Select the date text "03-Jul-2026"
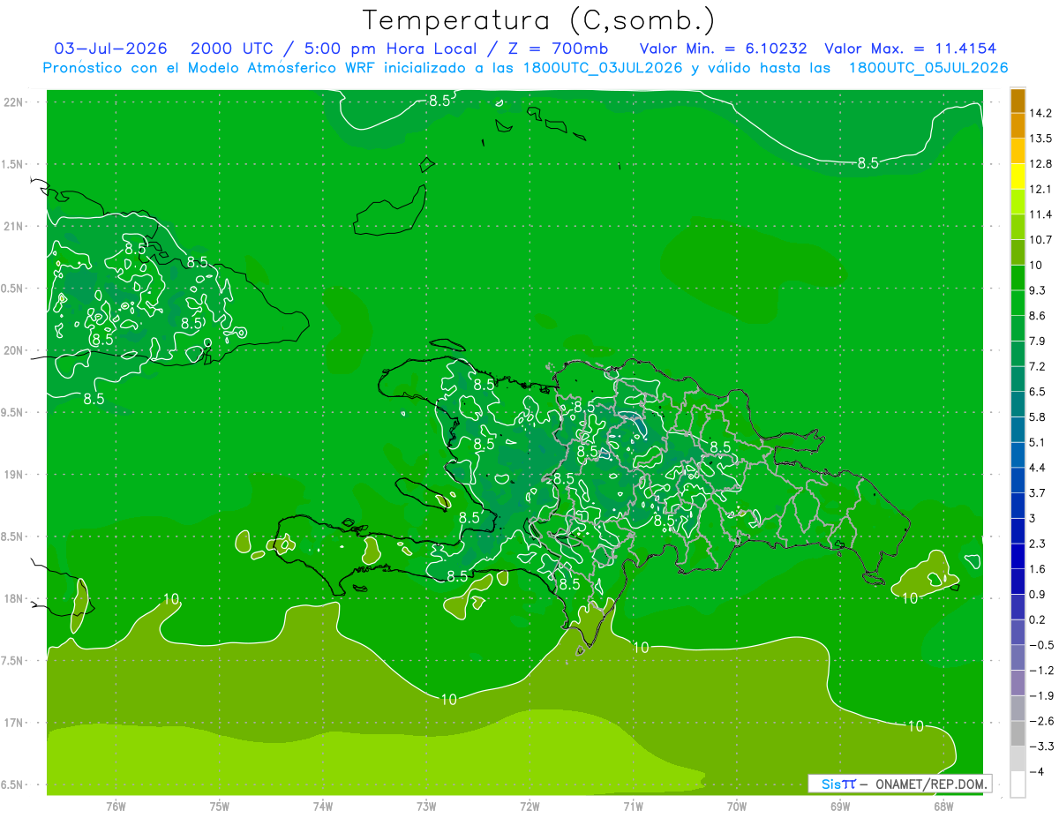 pos(110,49)
